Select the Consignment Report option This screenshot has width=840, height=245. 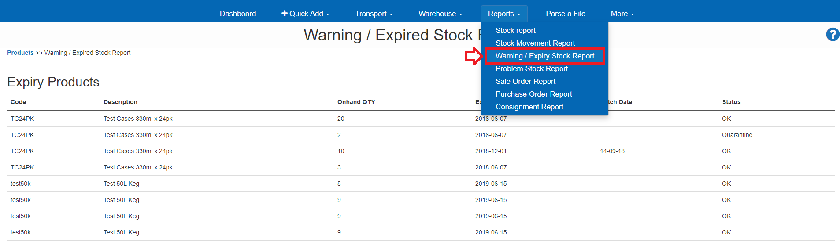(529, 107)
